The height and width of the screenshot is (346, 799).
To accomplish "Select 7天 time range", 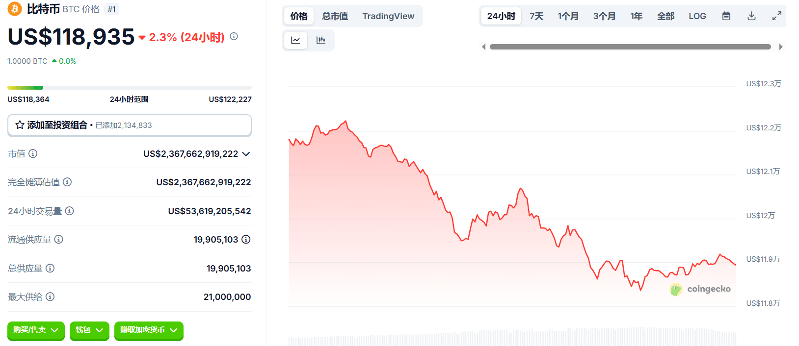I will (x=536, y=16).
